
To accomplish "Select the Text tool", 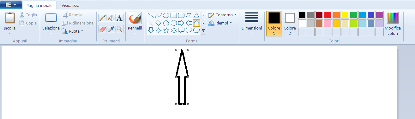I will pyautogui.click(x=119, y=18).
